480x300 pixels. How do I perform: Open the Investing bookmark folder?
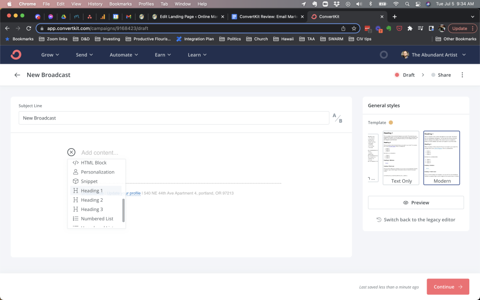(x=107, y=39)
